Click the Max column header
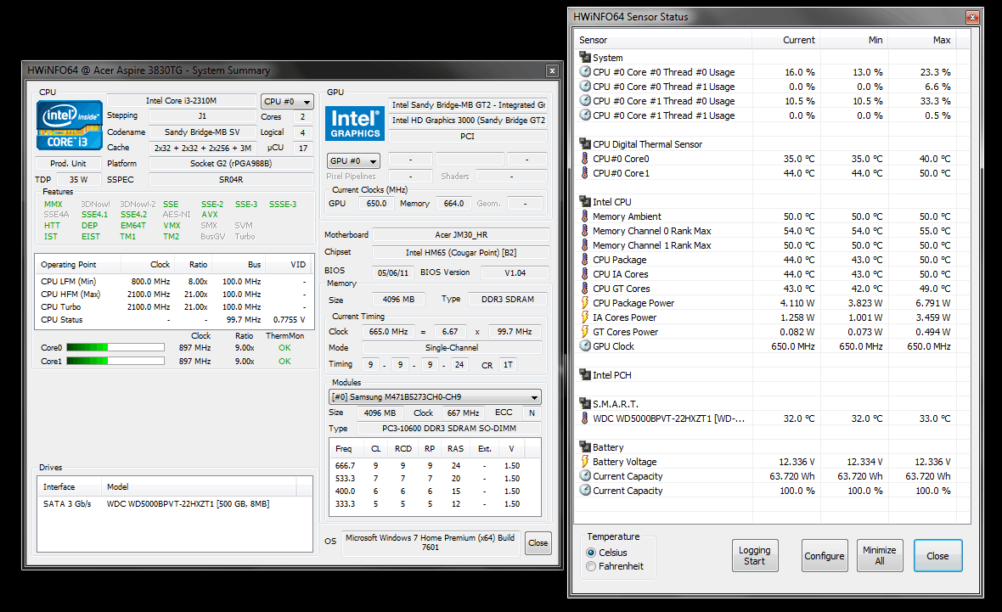 tap(921, 40)
